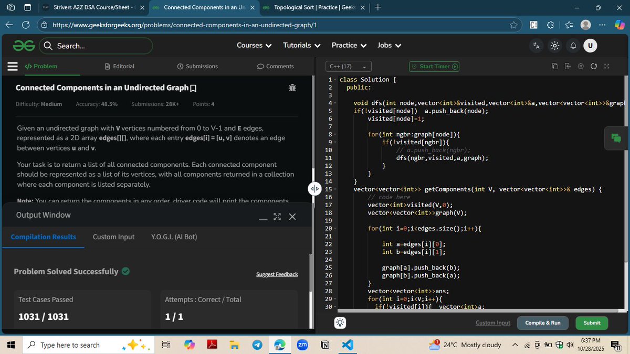Expand the Output Window to fullscreen
630x354 pixels.
pyautogui.click(x=277, y=217)
